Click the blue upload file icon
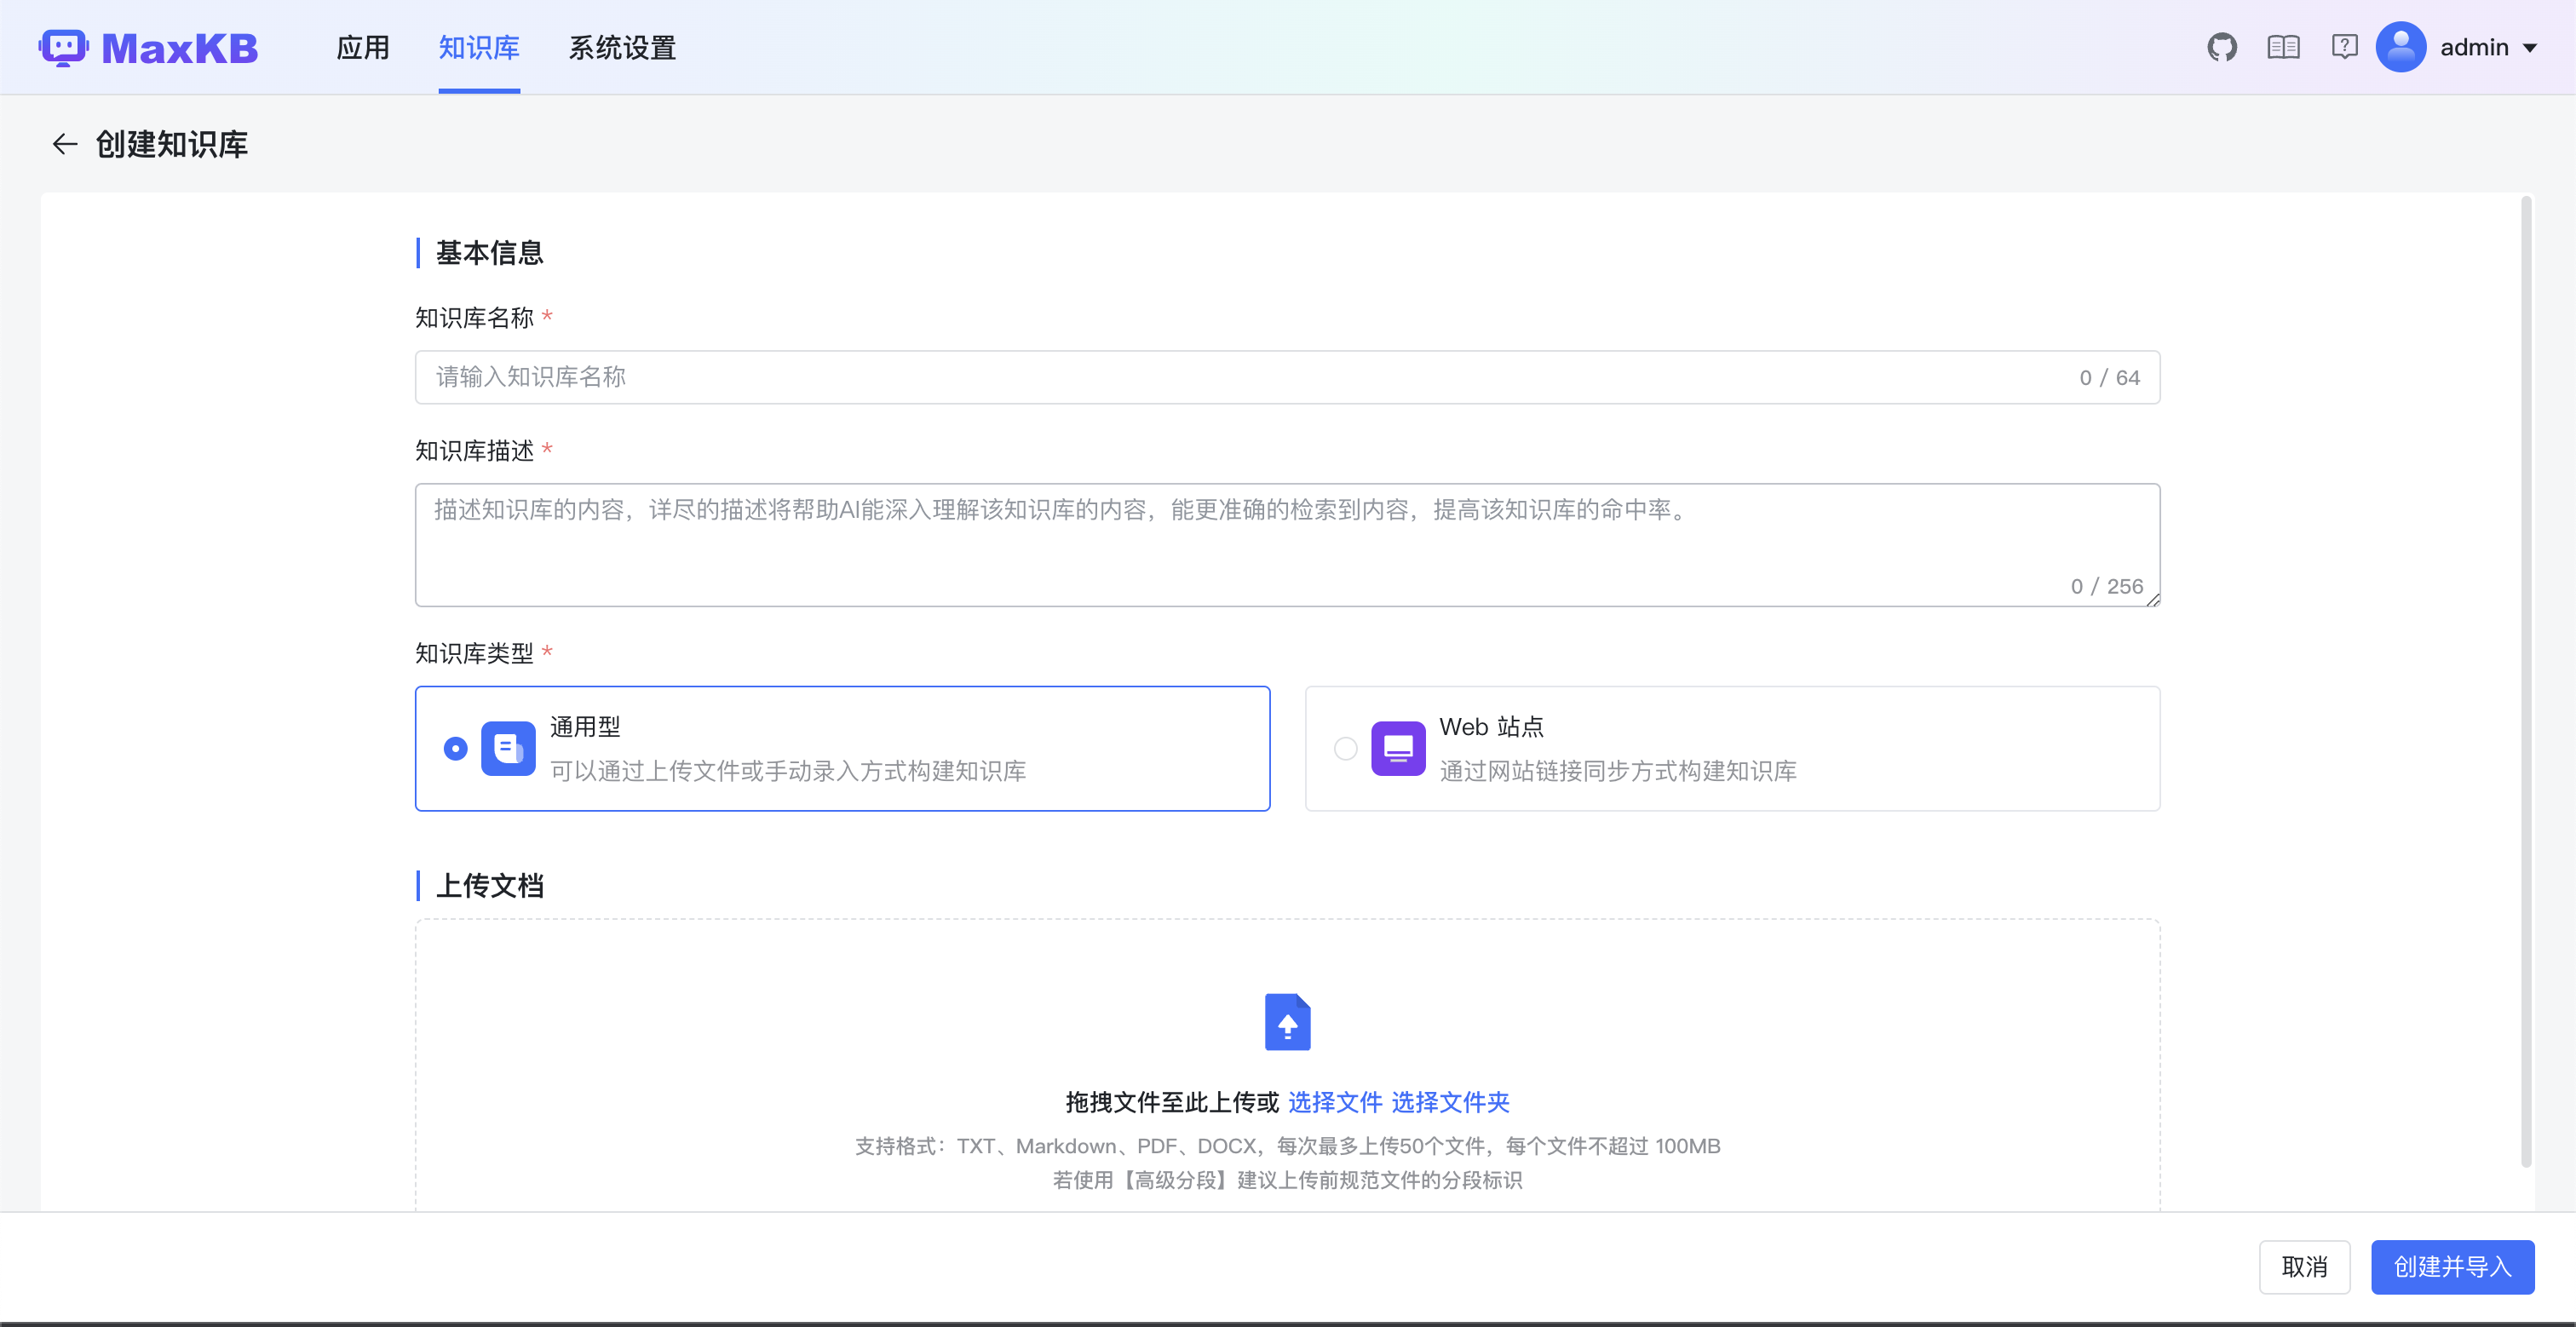The width and height of the screenshot is (2576, 1327). click(1287, 1021)
